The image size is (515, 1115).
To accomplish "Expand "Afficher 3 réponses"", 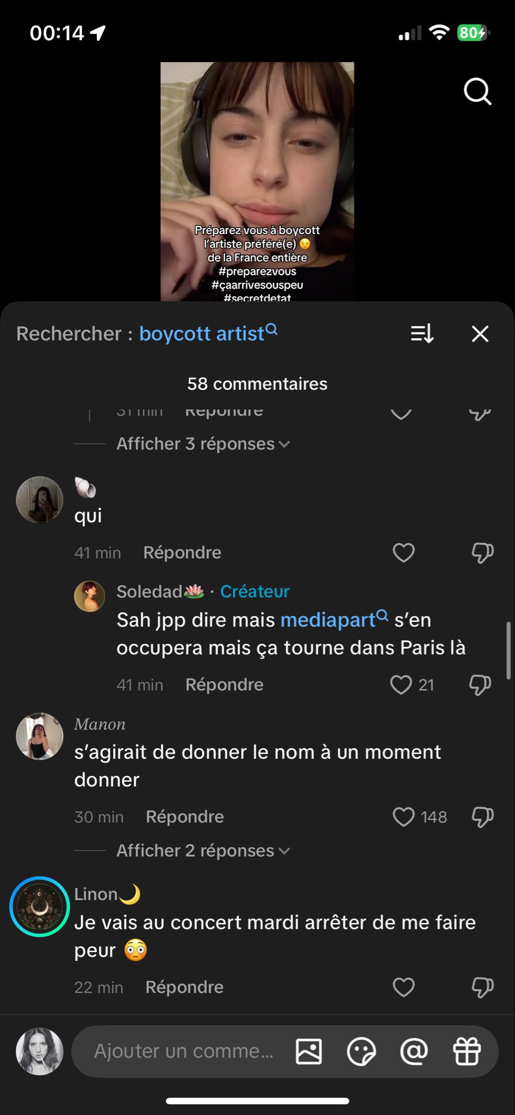I will click(x=202, y=444).
